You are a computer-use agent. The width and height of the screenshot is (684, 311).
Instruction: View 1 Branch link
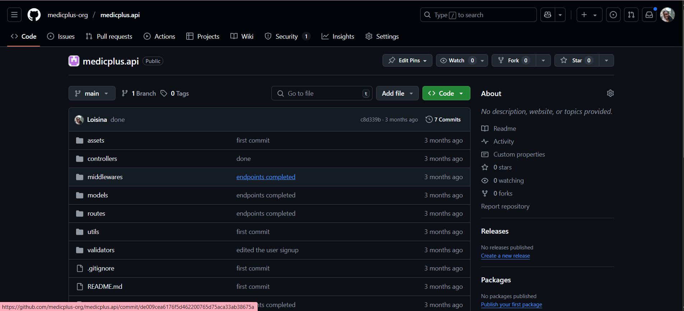(x=139, y=94)
